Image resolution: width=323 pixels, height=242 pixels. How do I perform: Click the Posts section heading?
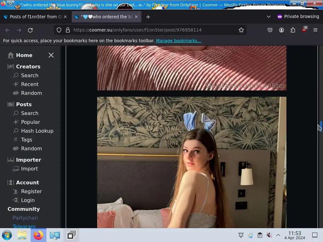click(24, 104)
